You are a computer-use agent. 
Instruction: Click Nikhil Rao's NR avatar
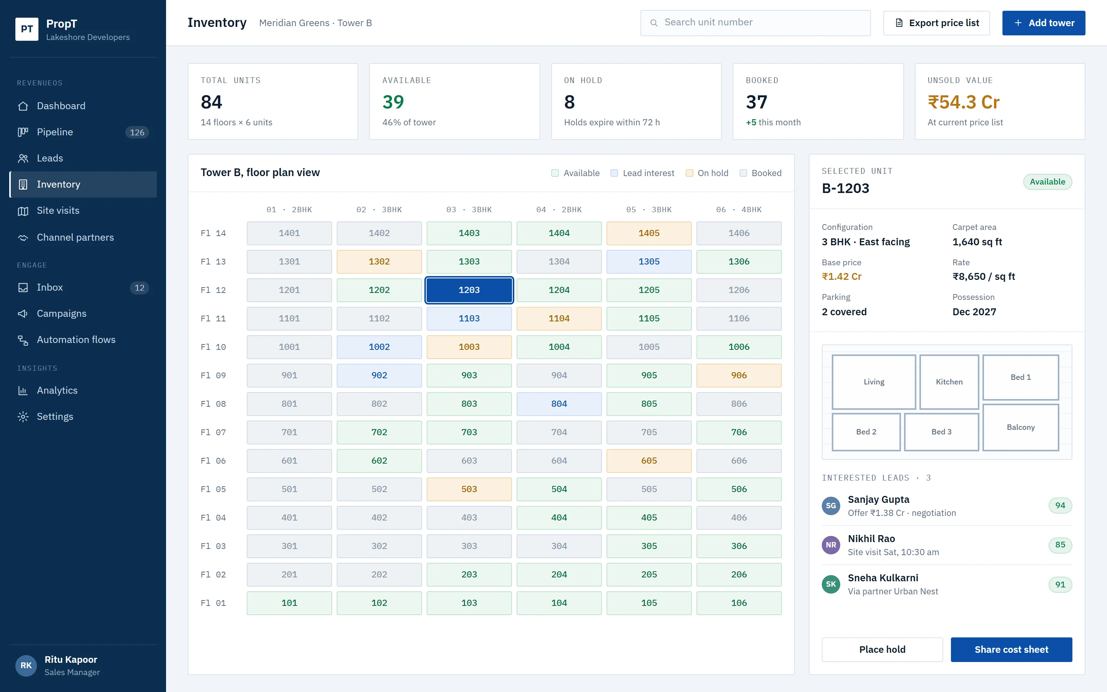(x=831, y=545)
